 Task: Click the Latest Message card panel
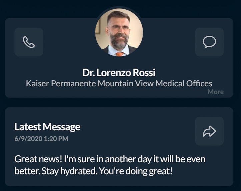pyautogui.click(x=119, y=147)
